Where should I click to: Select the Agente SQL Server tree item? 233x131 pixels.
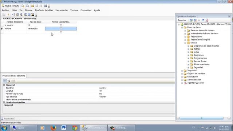coord(196,83)
